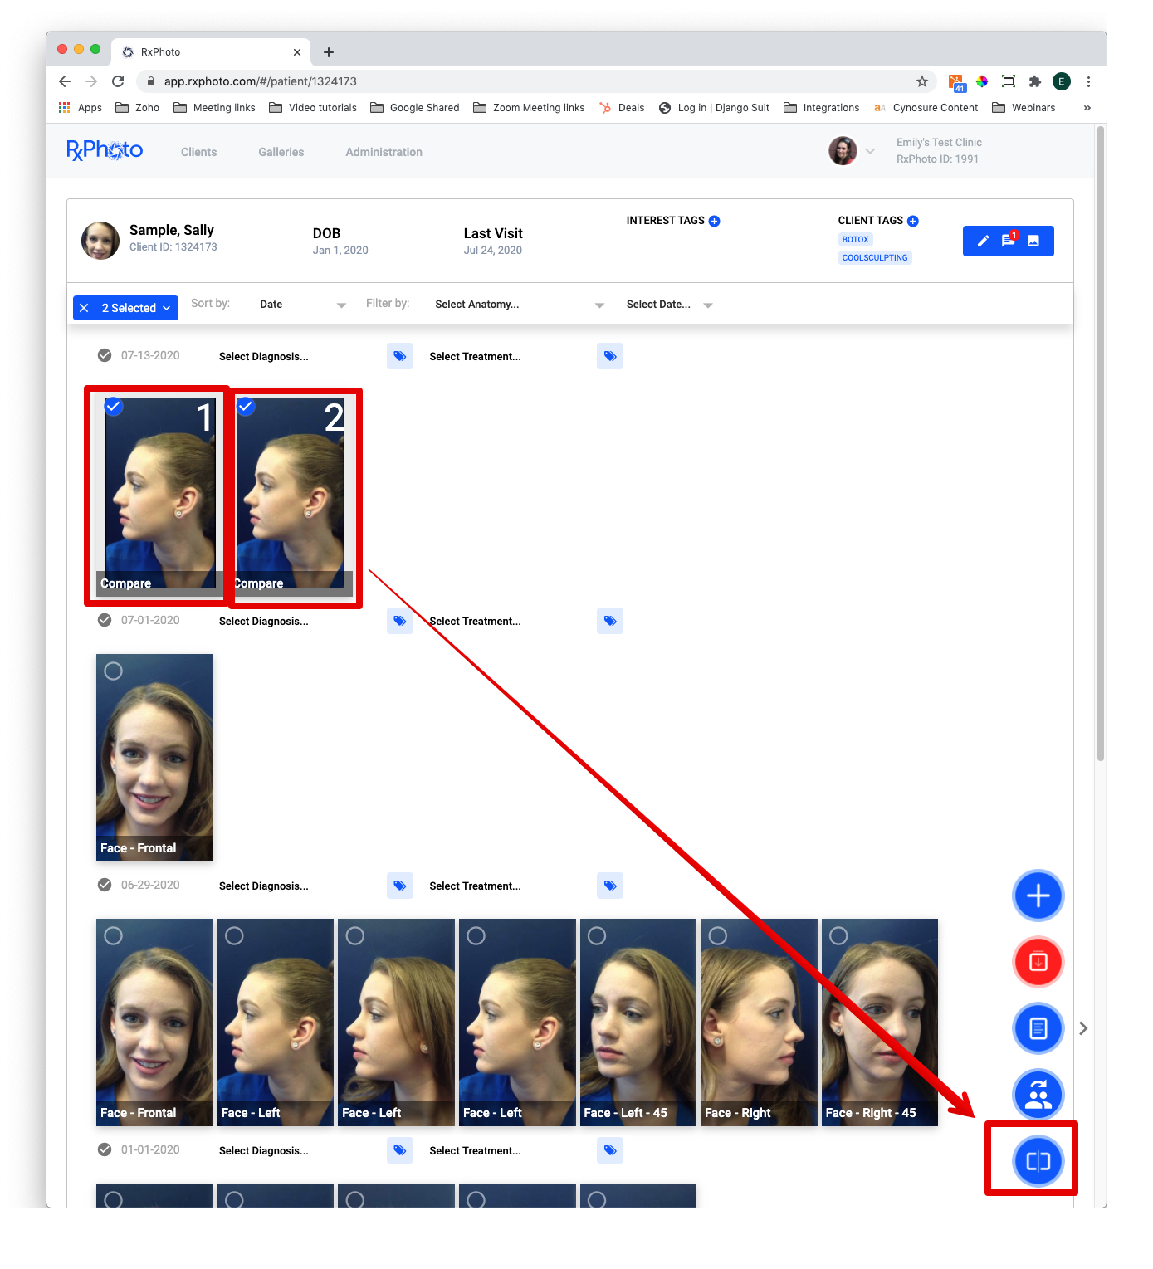Screen dimensions: 1153x1269
Task: Click treatment tag icon for 01-01-2020
Action: tap(610, 1150)
